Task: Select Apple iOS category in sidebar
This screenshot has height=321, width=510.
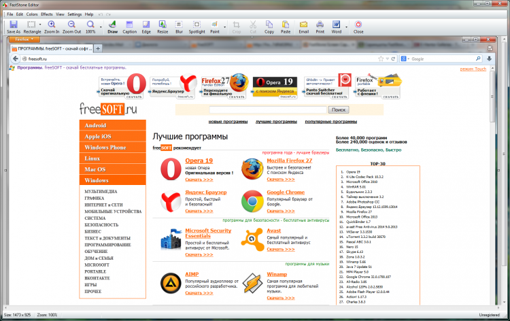Action: click(112, 136)
